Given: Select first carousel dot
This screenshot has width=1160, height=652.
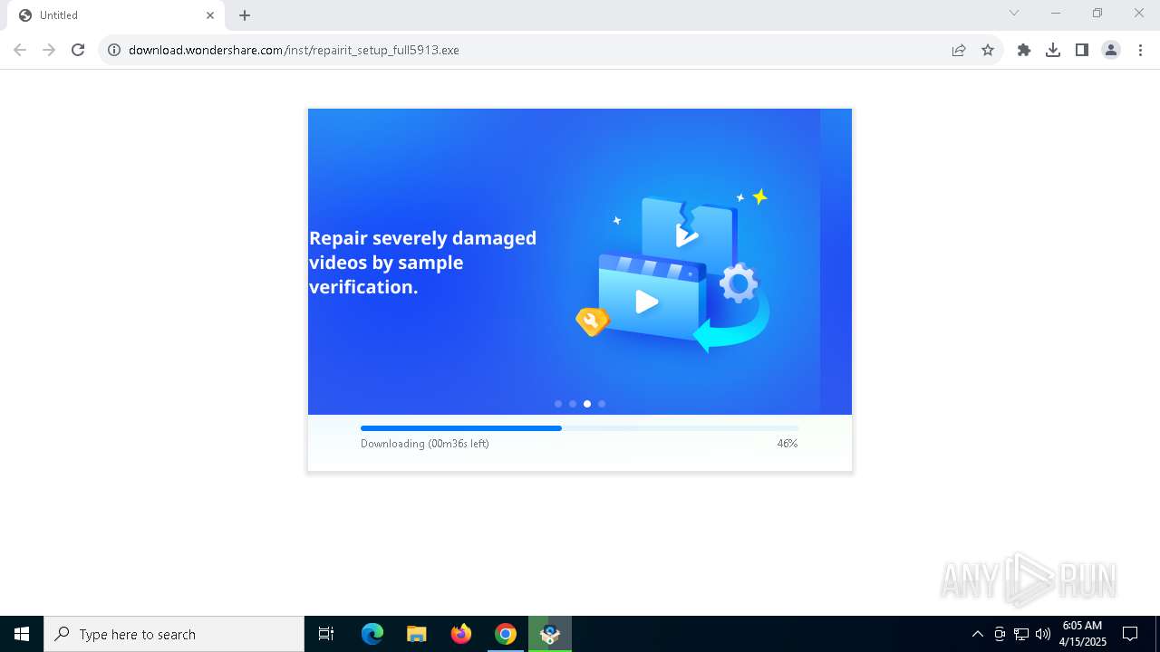Looking at the screenshot, I should (x=558, y=404).
